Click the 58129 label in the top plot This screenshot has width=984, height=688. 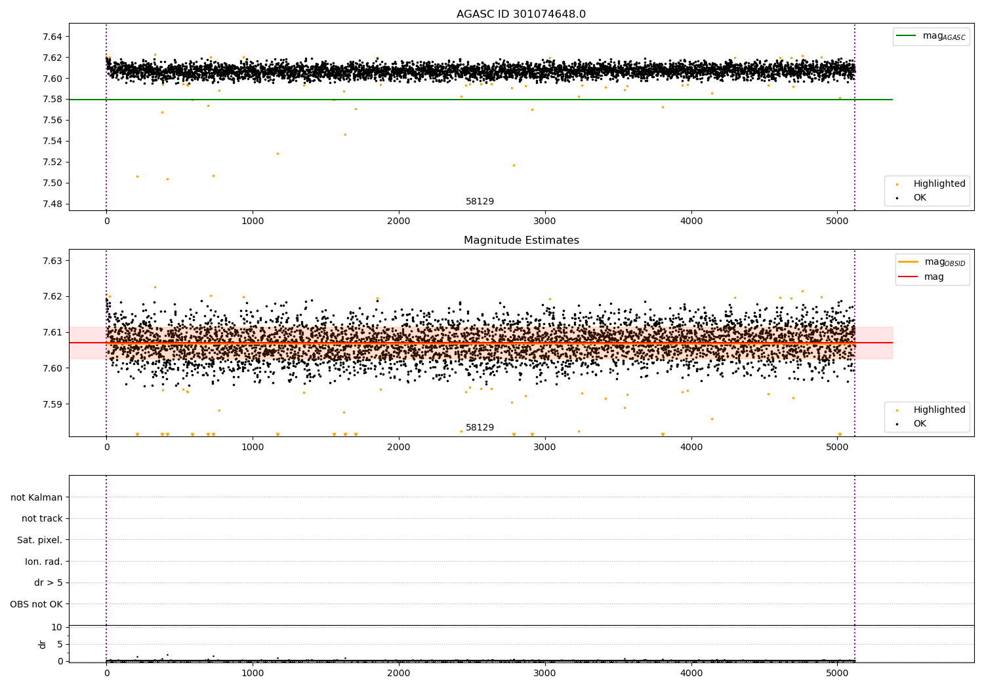click(480, 202)
